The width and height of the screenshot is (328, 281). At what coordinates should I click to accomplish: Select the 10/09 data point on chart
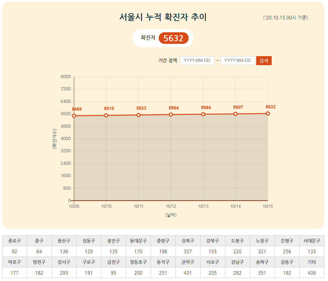pos(74,116)
